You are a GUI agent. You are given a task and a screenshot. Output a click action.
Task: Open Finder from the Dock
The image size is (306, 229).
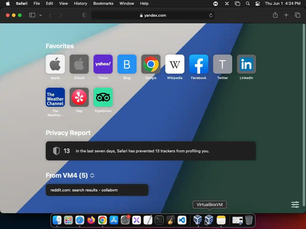click(x=57, y=220)
